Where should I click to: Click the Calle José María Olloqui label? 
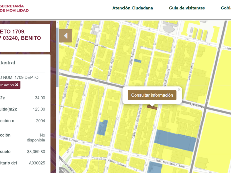point(109,162)
